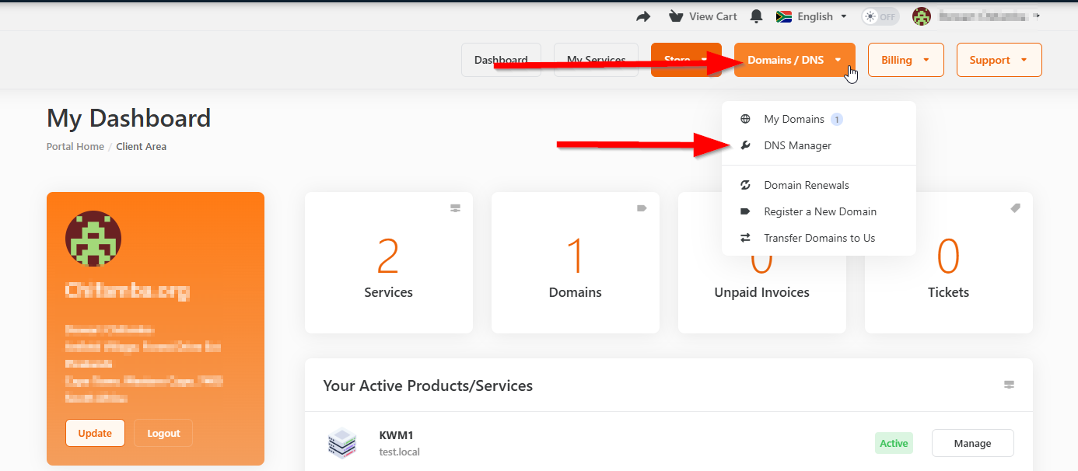
Task: Open Transfer Domains to Us
Action: (819, 238)
